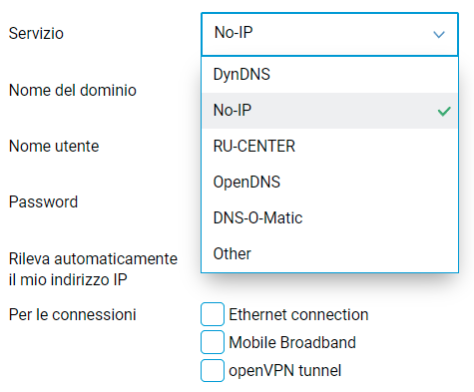Click the green checkmark beside No-IP
This screenshot has height=392, width=474.
[x=444, y=111]
